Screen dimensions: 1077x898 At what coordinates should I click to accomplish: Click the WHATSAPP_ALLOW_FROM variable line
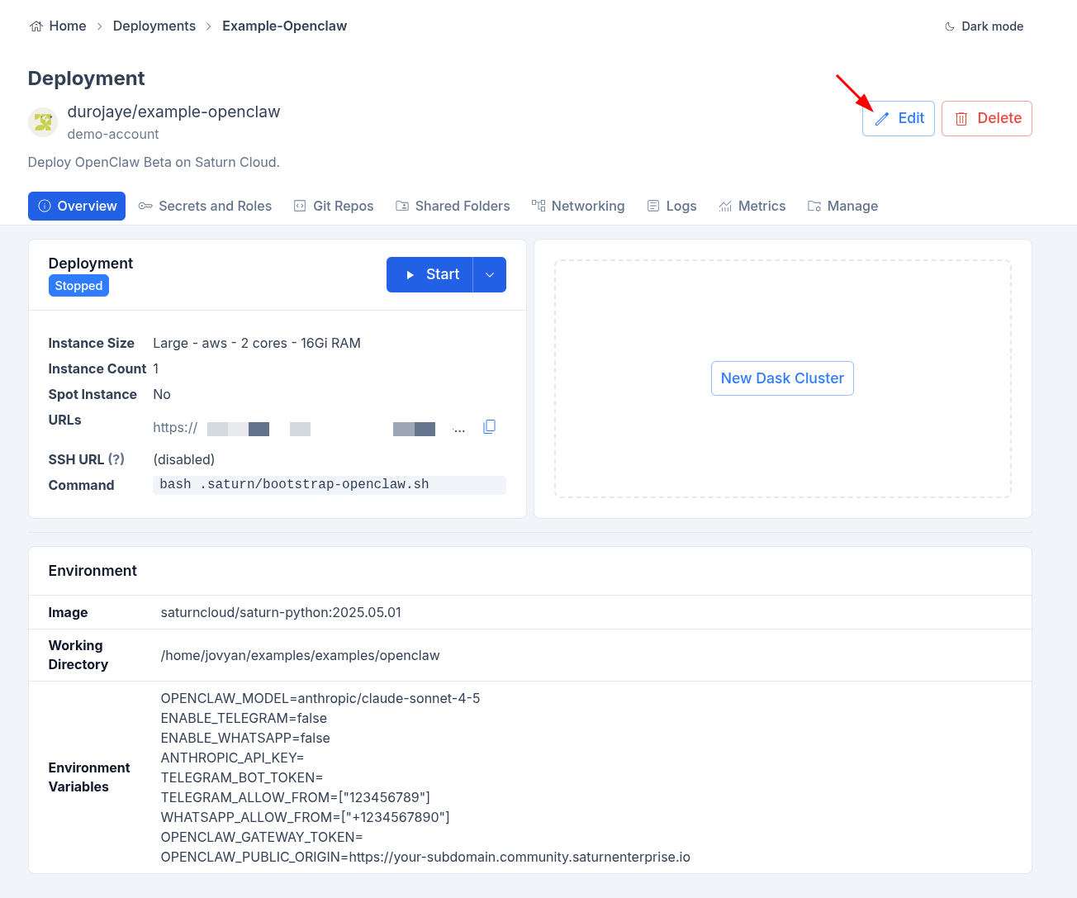pyautogui.click(x=306, y=818)
